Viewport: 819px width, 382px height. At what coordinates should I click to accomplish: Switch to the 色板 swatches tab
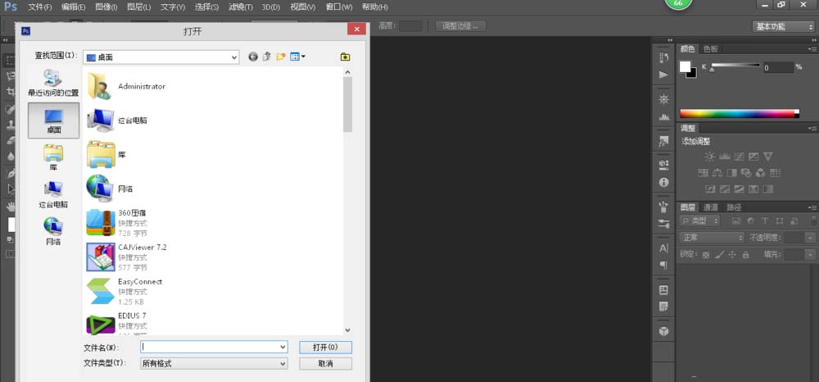pos(710,48)
